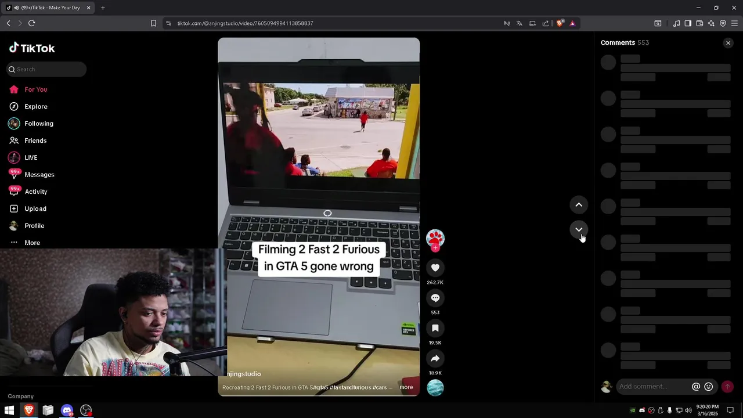Open the TikTok logo home link
This screenshot has width=743, height=418.
pyautogui.click(x=32, y=48)
